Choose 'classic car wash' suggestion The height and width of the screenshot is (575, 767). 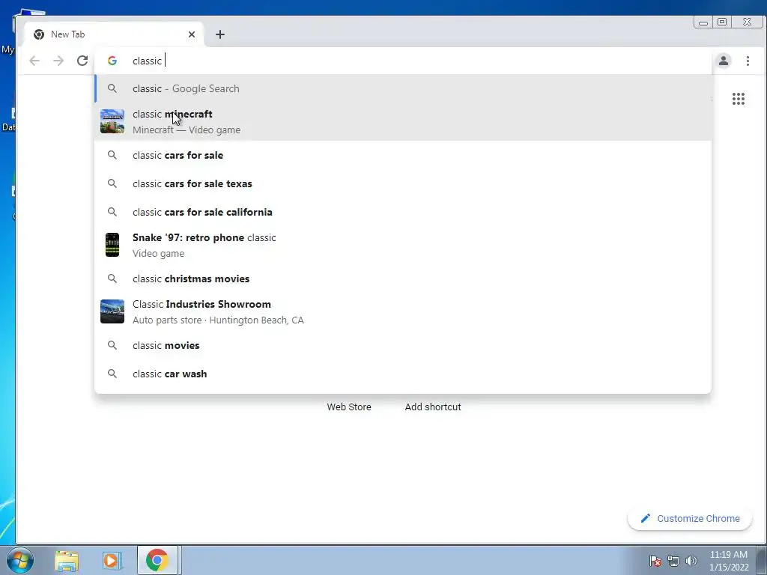point(403,374)
